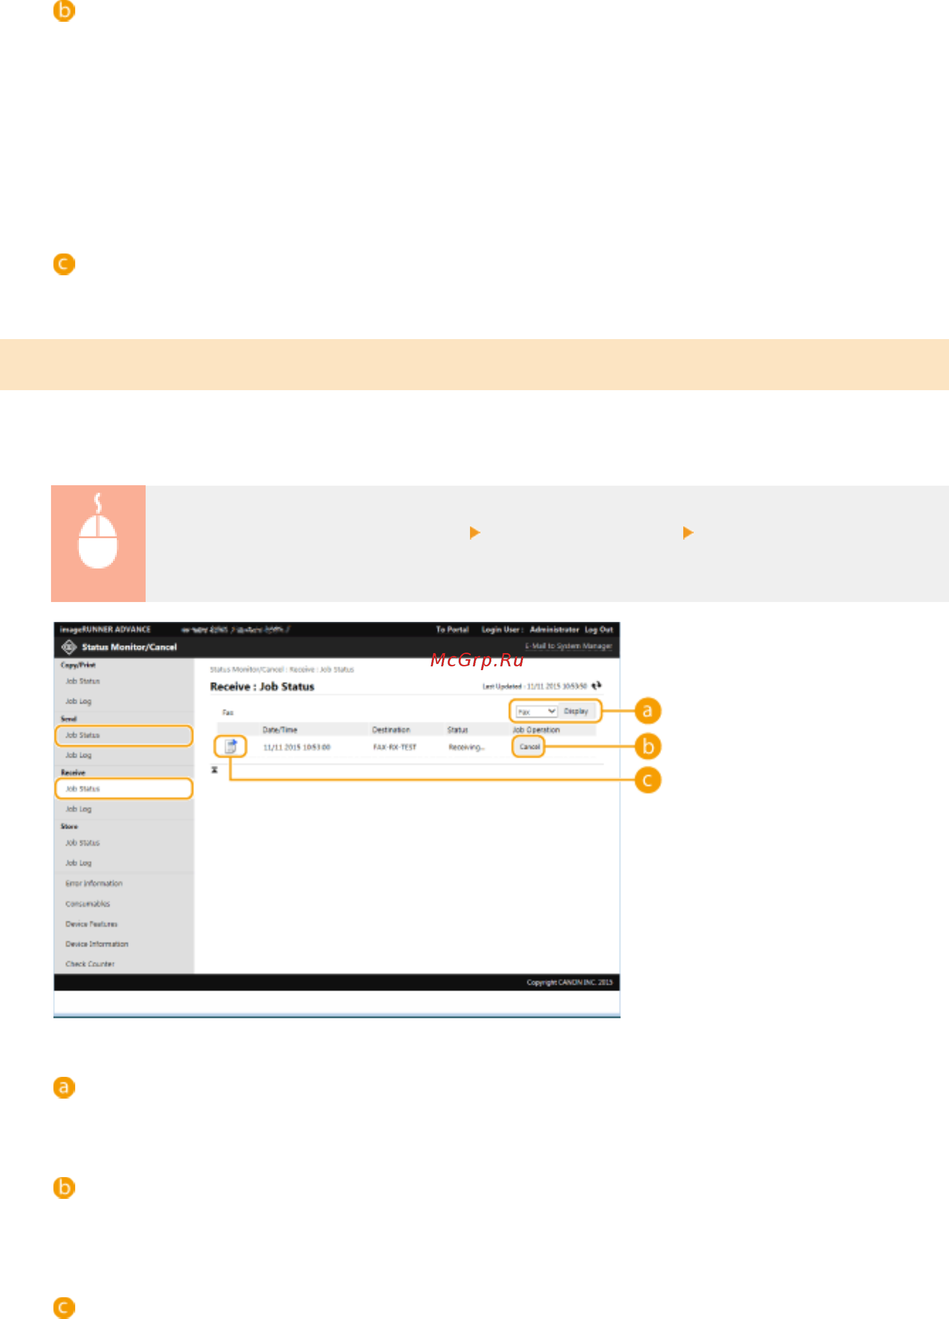
Task: Open Error Information in sidebar
Action: (x=94, y=883)
